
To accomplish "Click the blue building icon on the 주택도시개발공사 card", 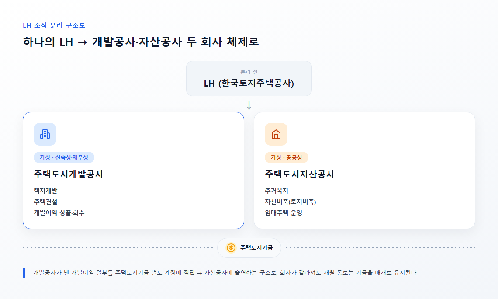I will tap(45, 134).
